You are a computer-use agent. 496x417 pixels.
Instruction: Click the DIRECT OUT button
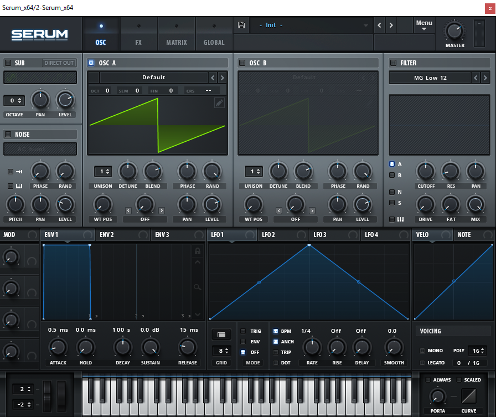click(59, 63)
